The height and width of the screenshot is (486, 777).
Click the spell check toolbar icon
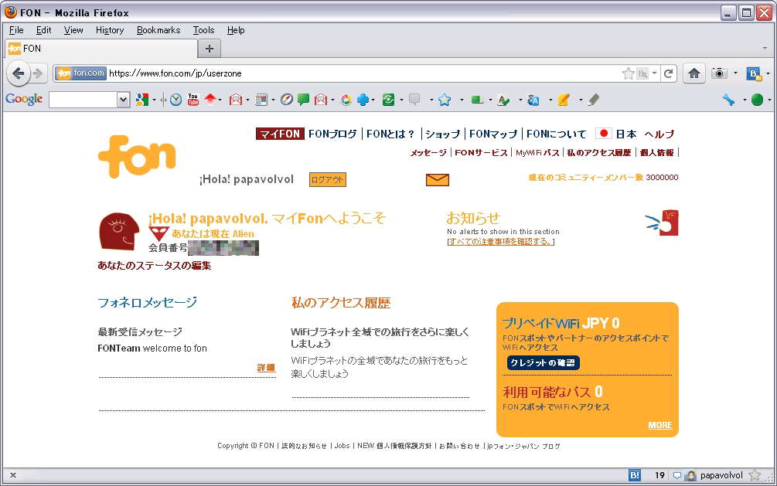pyautogui.click(x=503, y=100)
